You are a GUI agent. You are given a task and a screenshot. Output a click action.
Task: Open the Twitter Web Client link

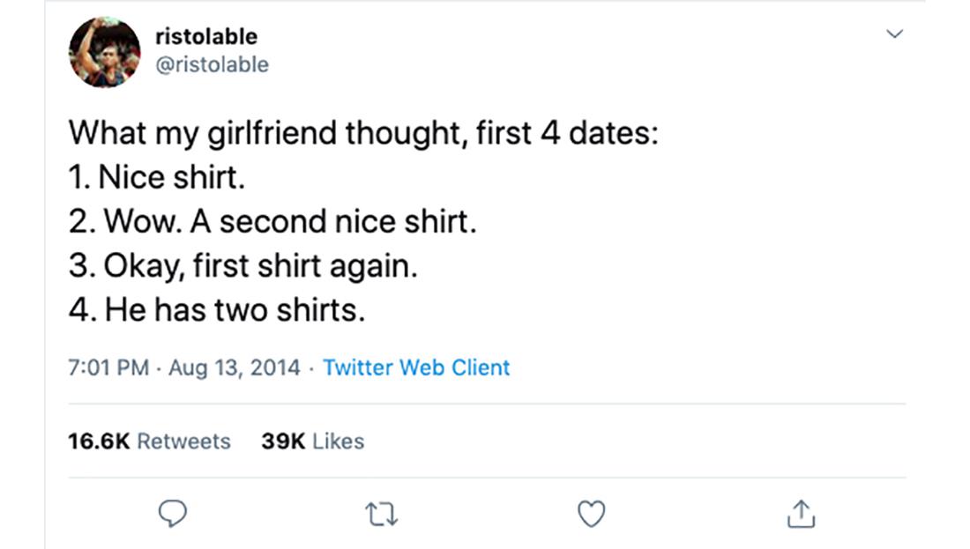(x=416, y=367)
